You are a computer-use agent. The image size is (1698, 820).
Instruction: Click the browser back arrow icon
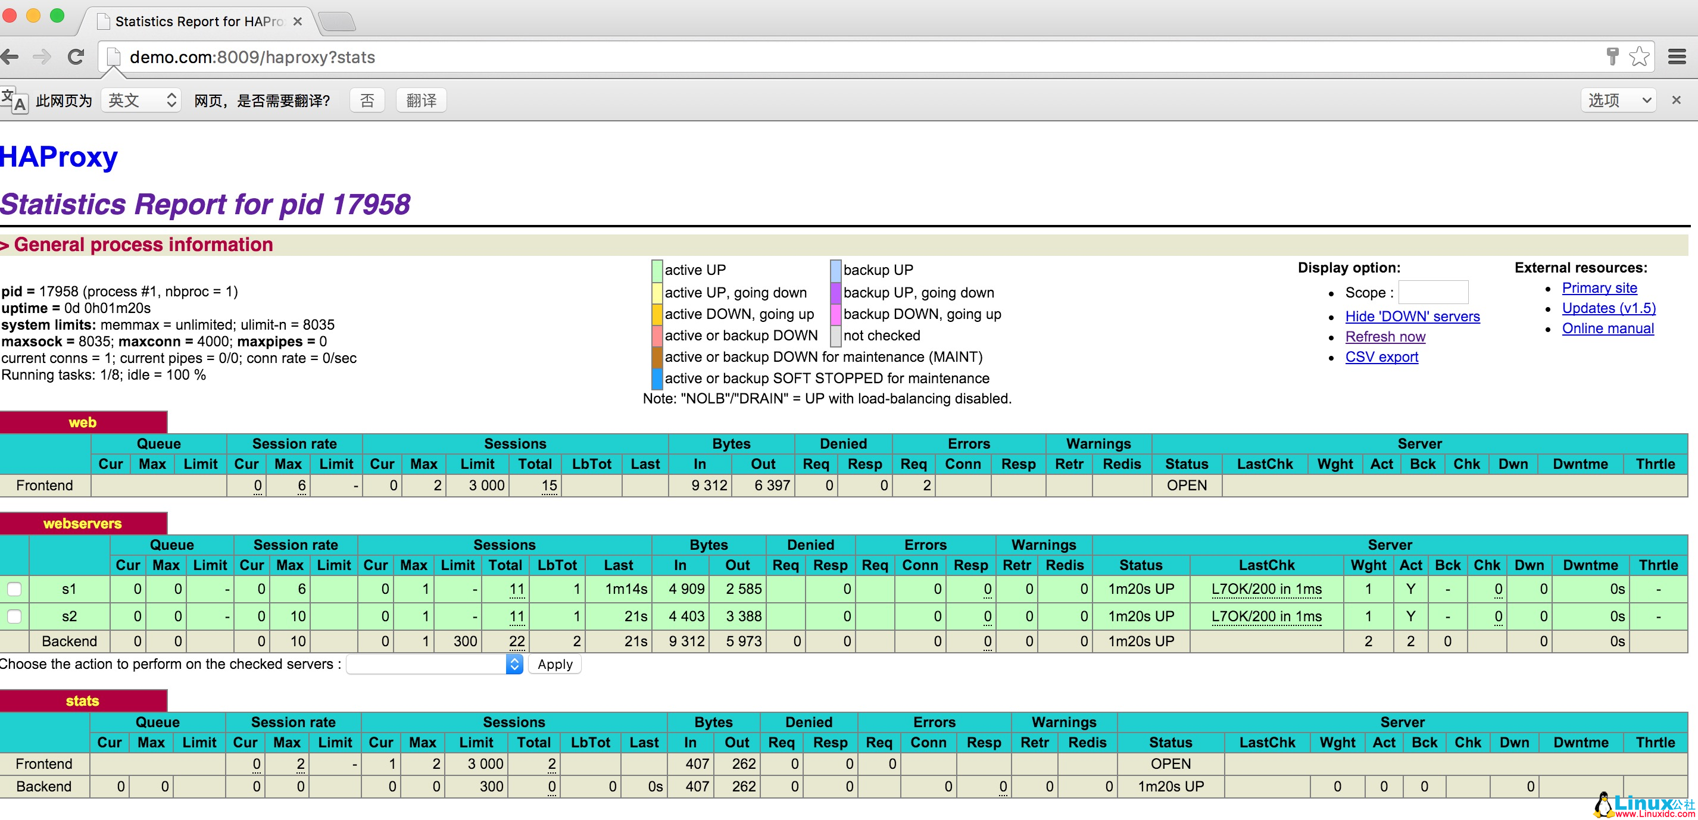coord(10,57)
